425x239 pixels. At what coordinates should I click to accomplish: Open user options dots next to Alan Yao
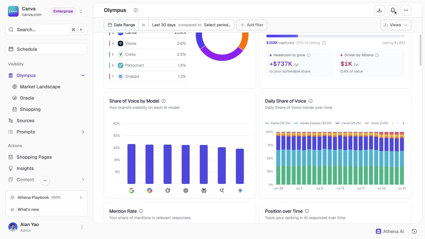[x=82, y=227]
